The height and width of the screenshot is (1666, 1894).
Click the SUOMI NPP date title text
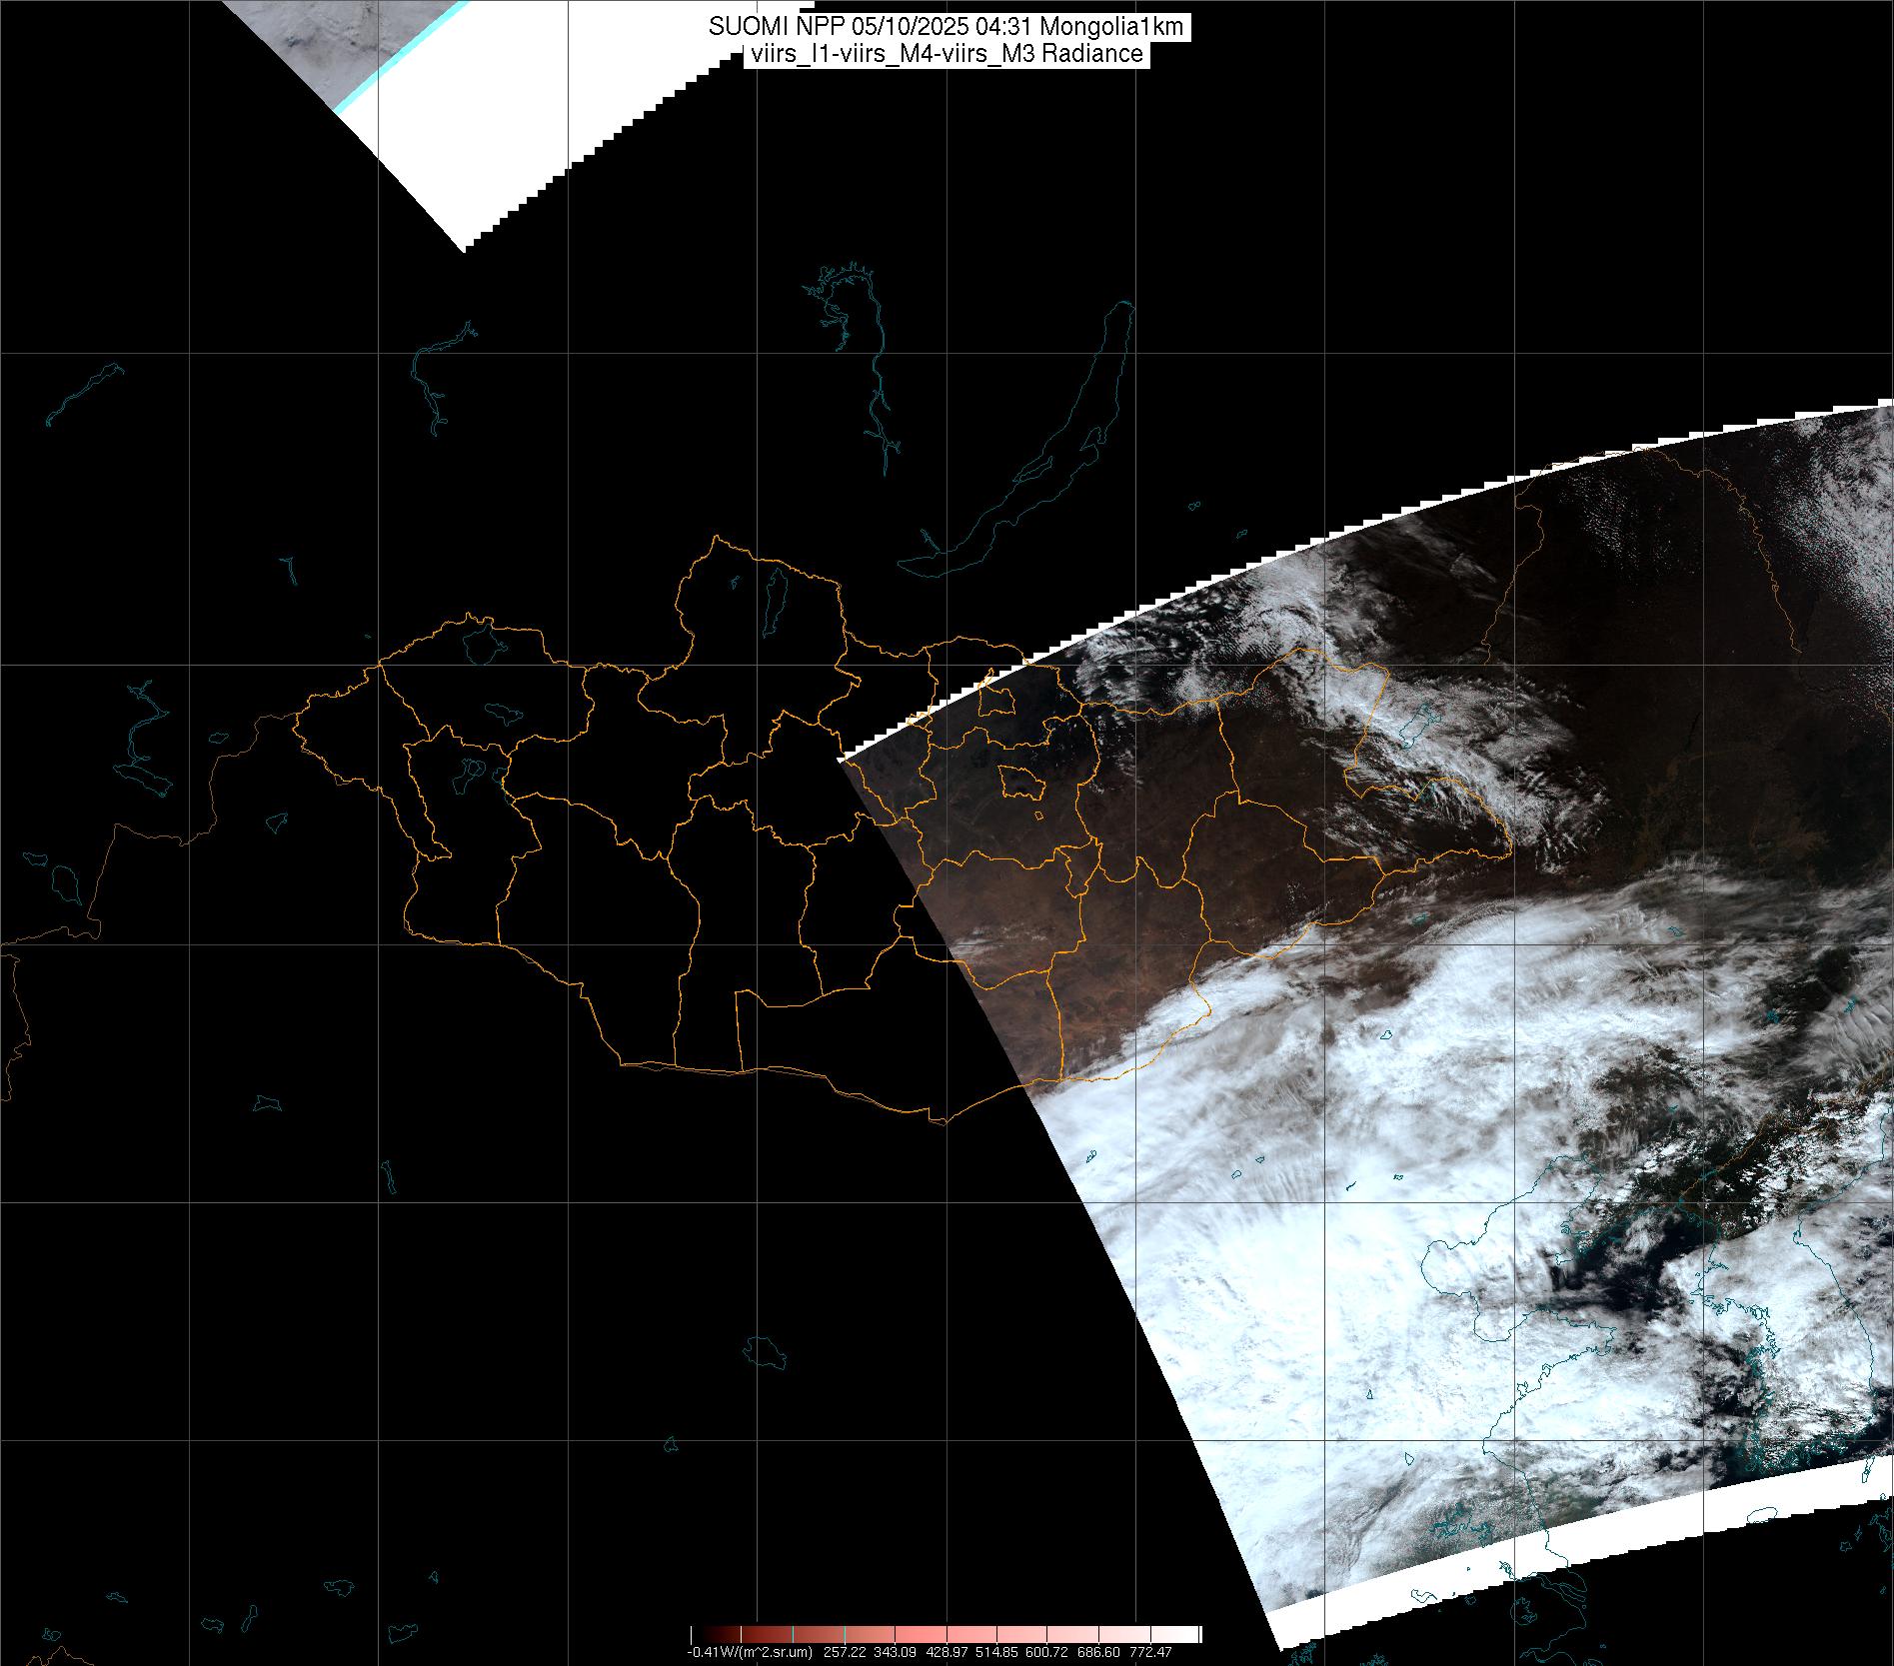click(947, 27)
